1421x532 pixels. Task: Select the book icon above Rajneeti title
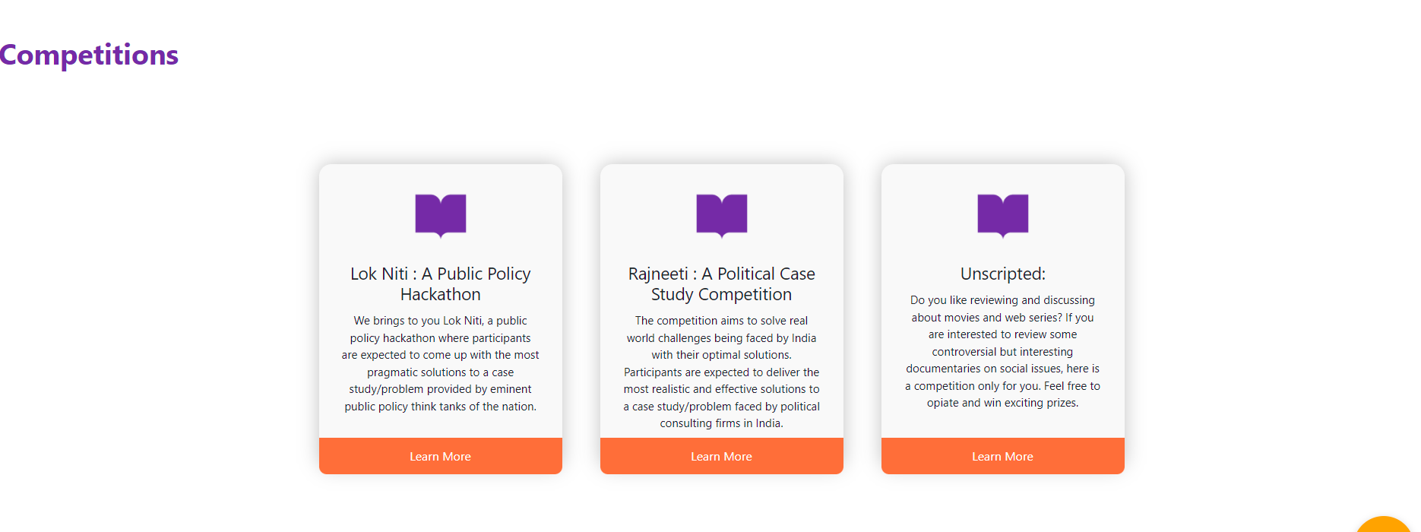coord(721,215)
